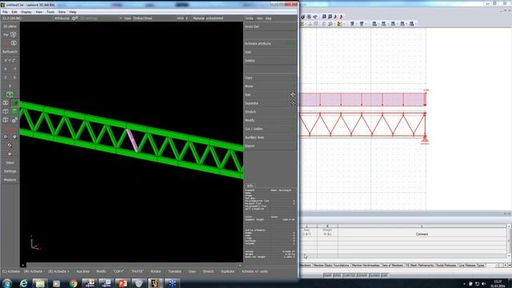
Task: Open the Units setting in top bar
Action: pyautogui.click(x=249, y=18)
